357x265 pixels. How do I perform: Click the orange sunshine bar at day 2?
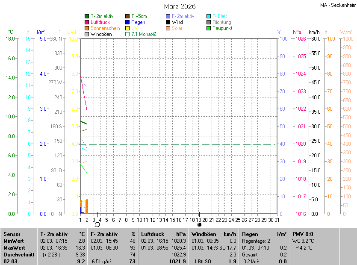point(87,206)
